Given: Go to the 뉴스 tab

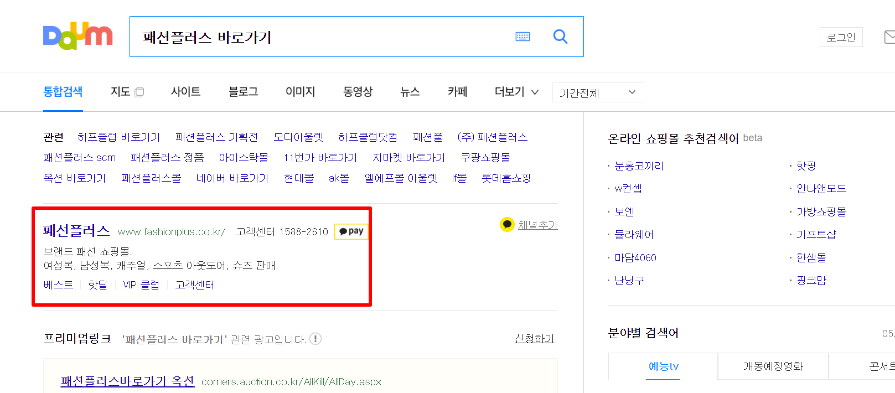Looking at the screenshot, I should click(410, 92).
